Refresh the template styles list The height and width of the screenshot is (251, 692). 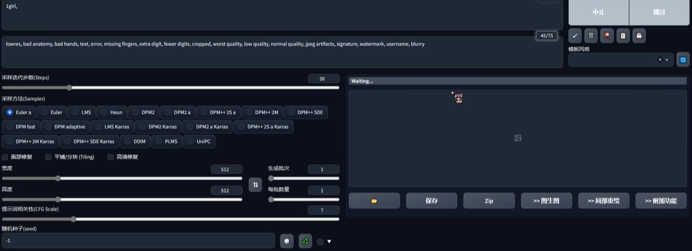click(683, 60)
